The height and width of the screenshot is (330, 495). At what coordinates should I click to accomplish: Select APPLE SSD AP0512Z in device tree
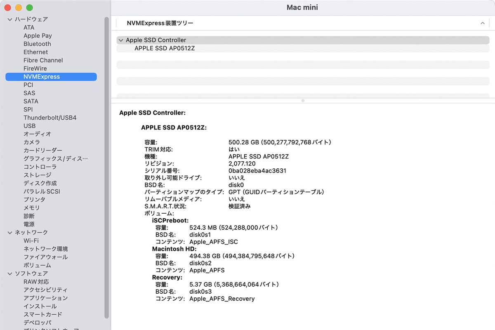[x=165, y=48]
